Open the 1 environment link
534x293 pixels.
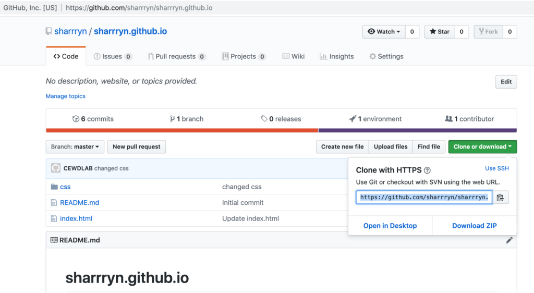click(375, 119)
